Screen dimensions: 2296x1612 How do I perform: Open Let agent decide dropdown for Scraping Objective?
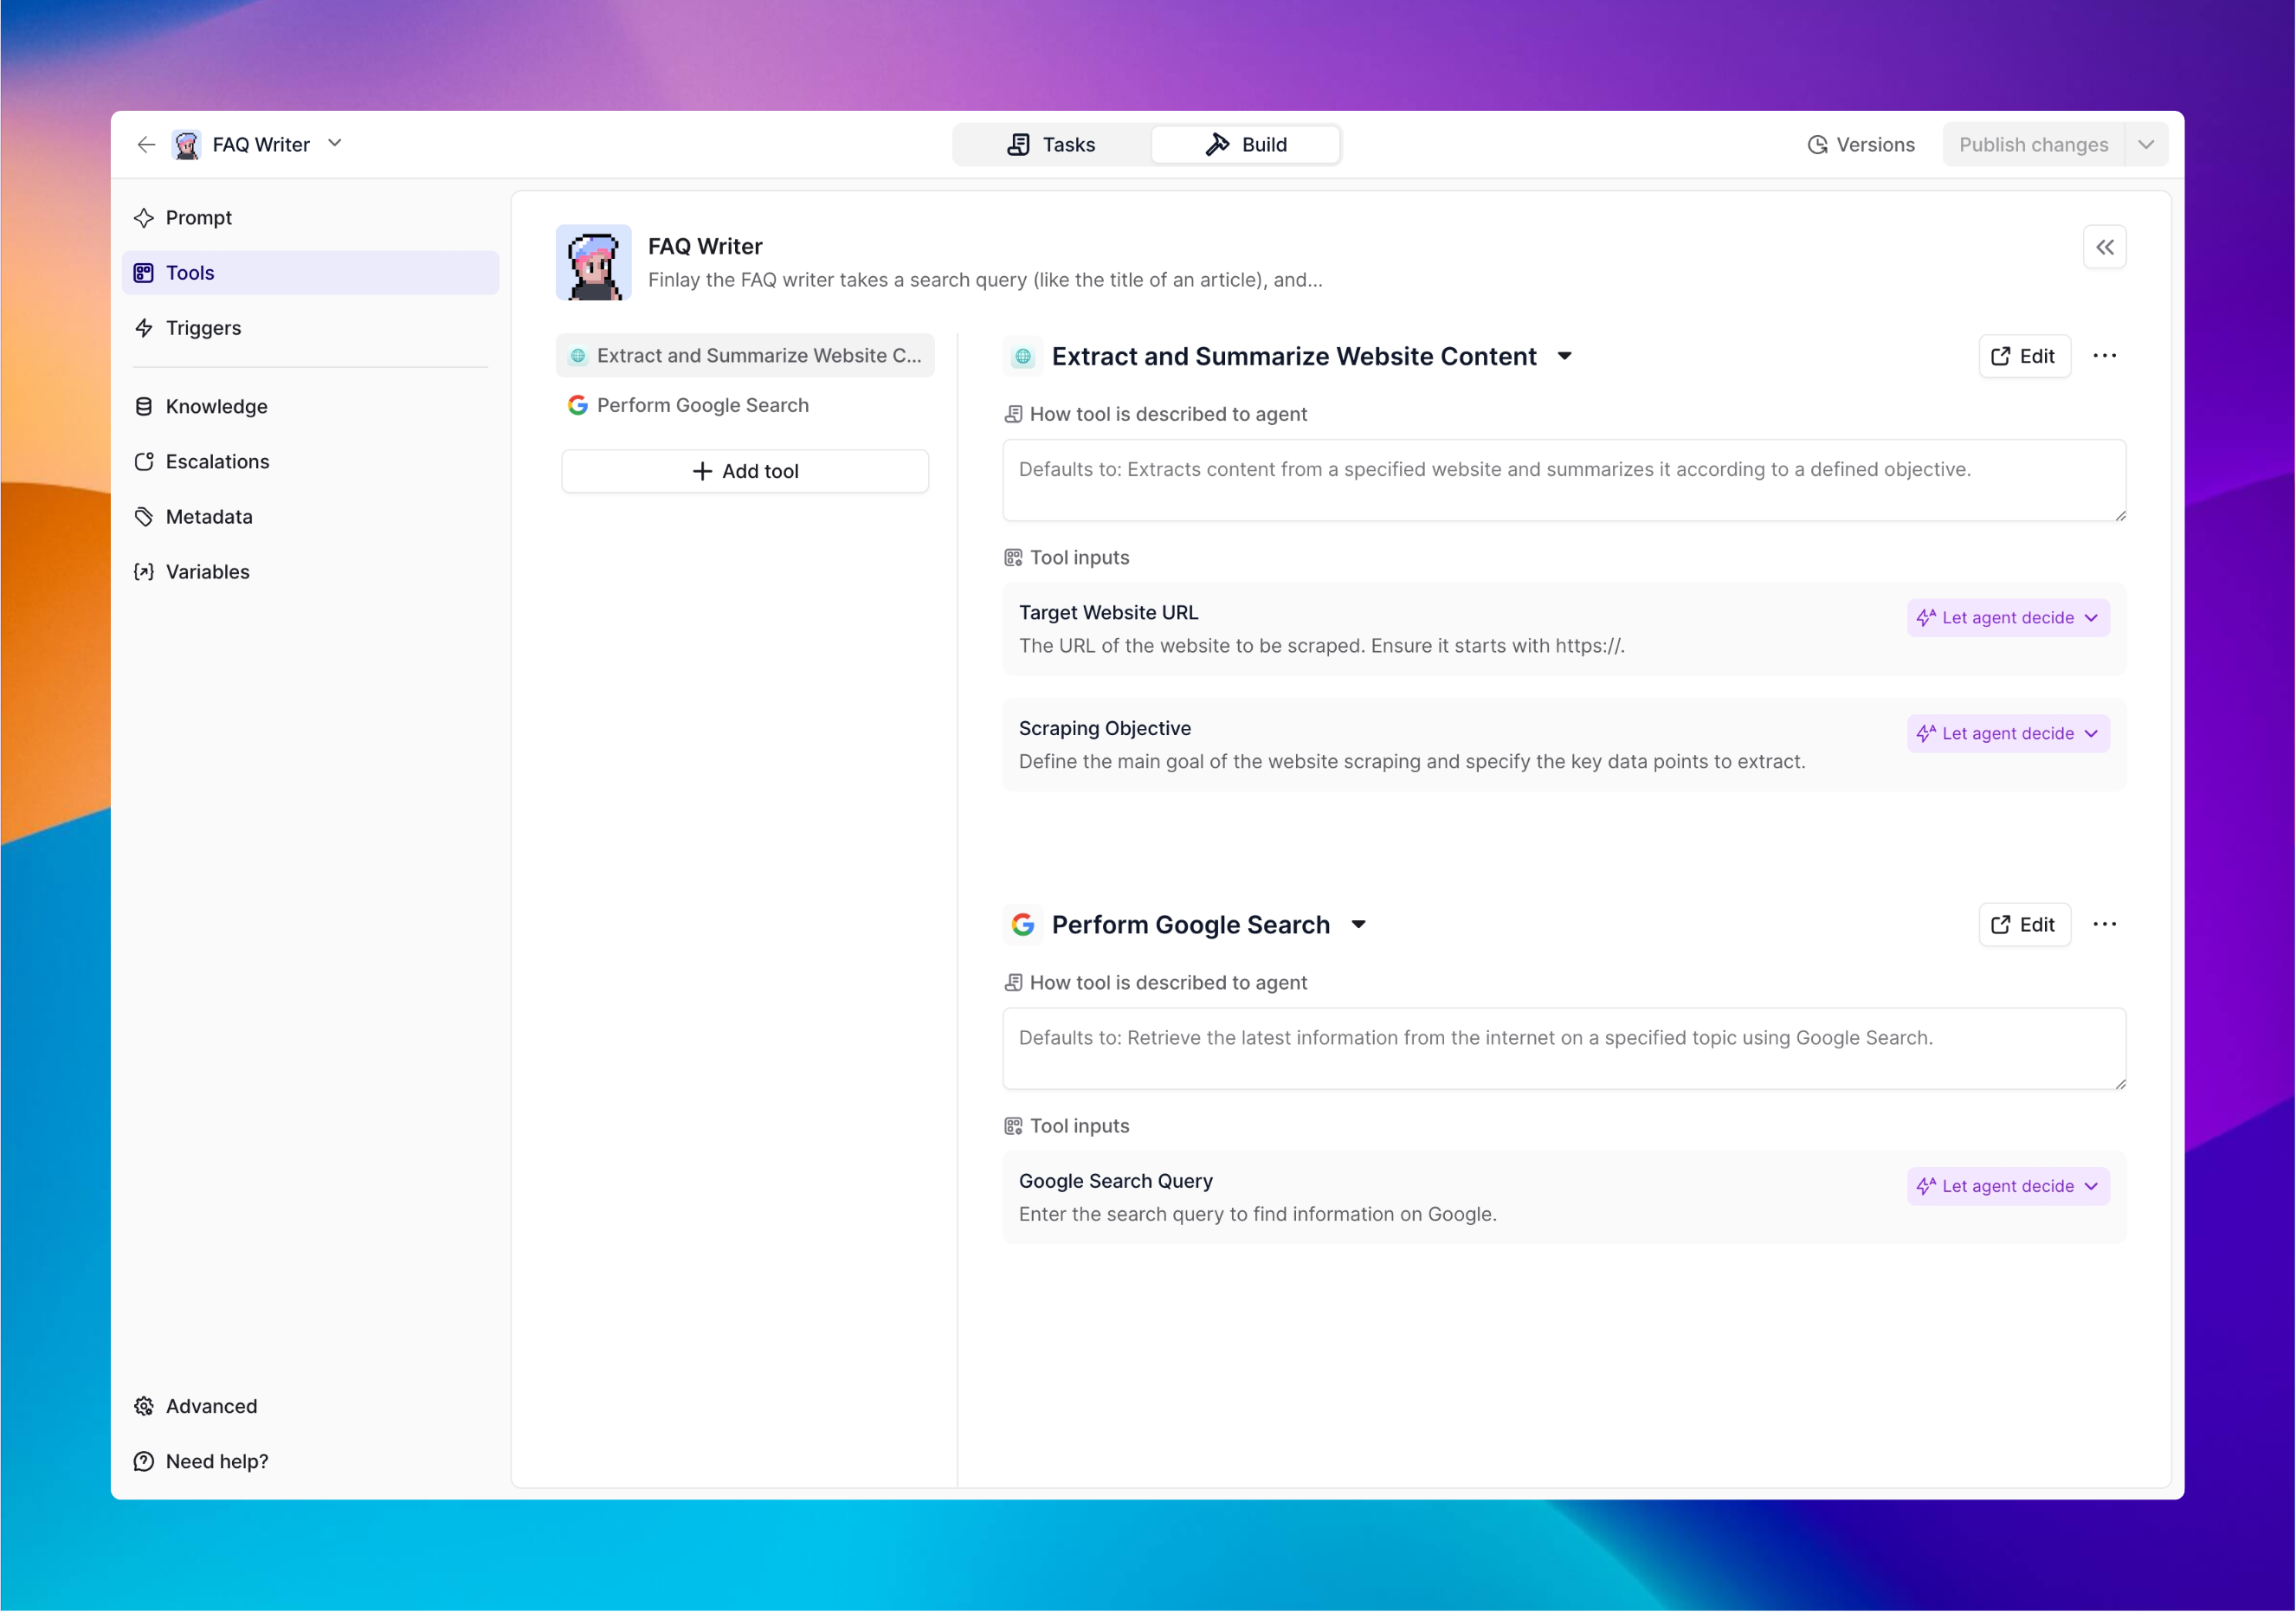(x=2008, y=734)
